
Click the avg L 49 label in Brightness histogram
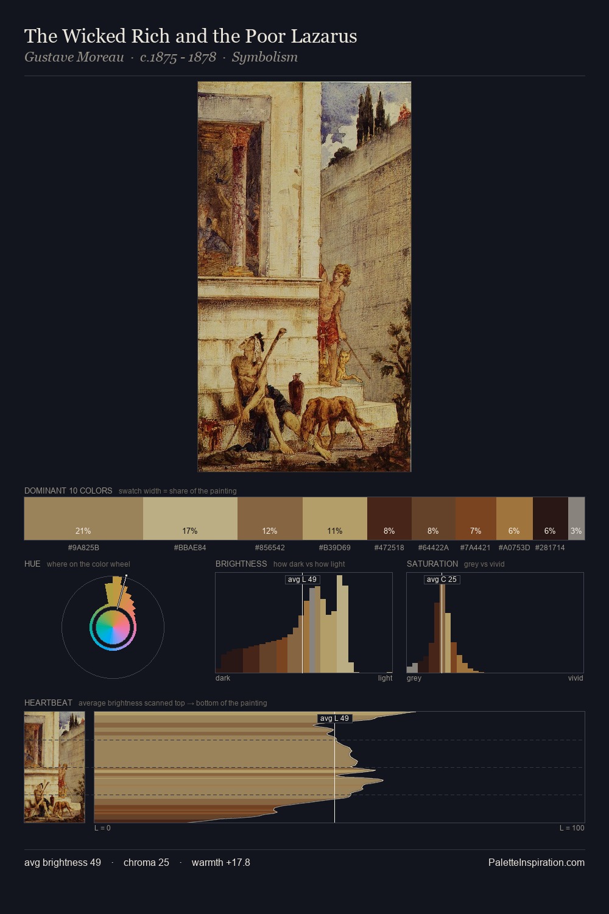(x=303, y=579)
